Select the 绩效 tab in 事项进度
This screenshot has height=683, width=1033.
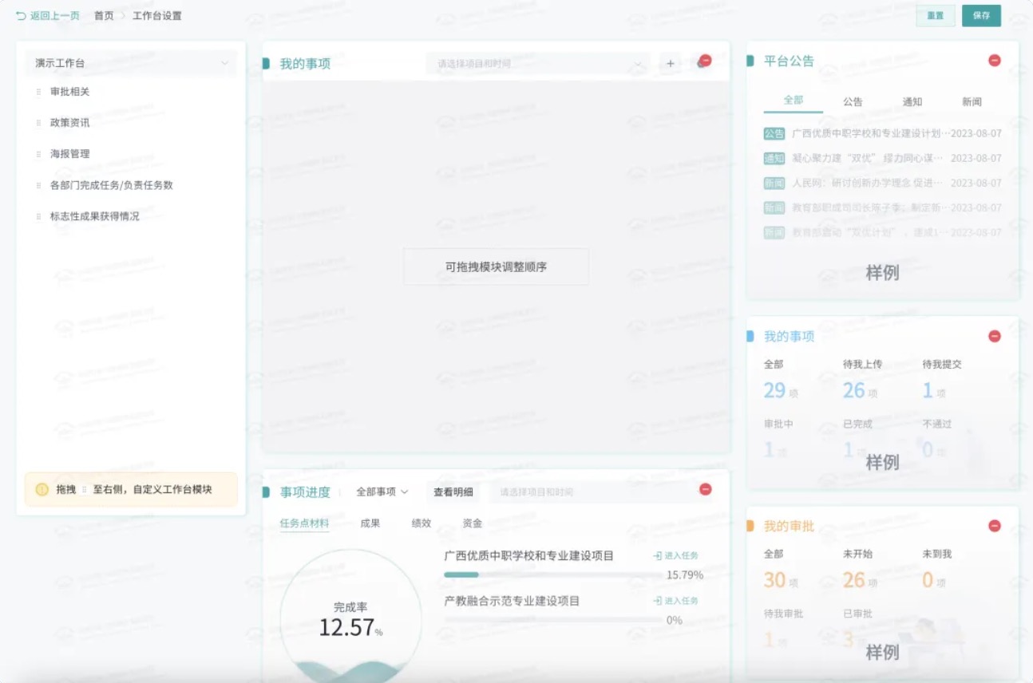[421, 523]
